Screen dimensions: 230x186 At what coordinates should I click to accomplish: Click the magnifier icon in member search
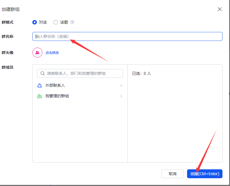(x=43, y=73)
